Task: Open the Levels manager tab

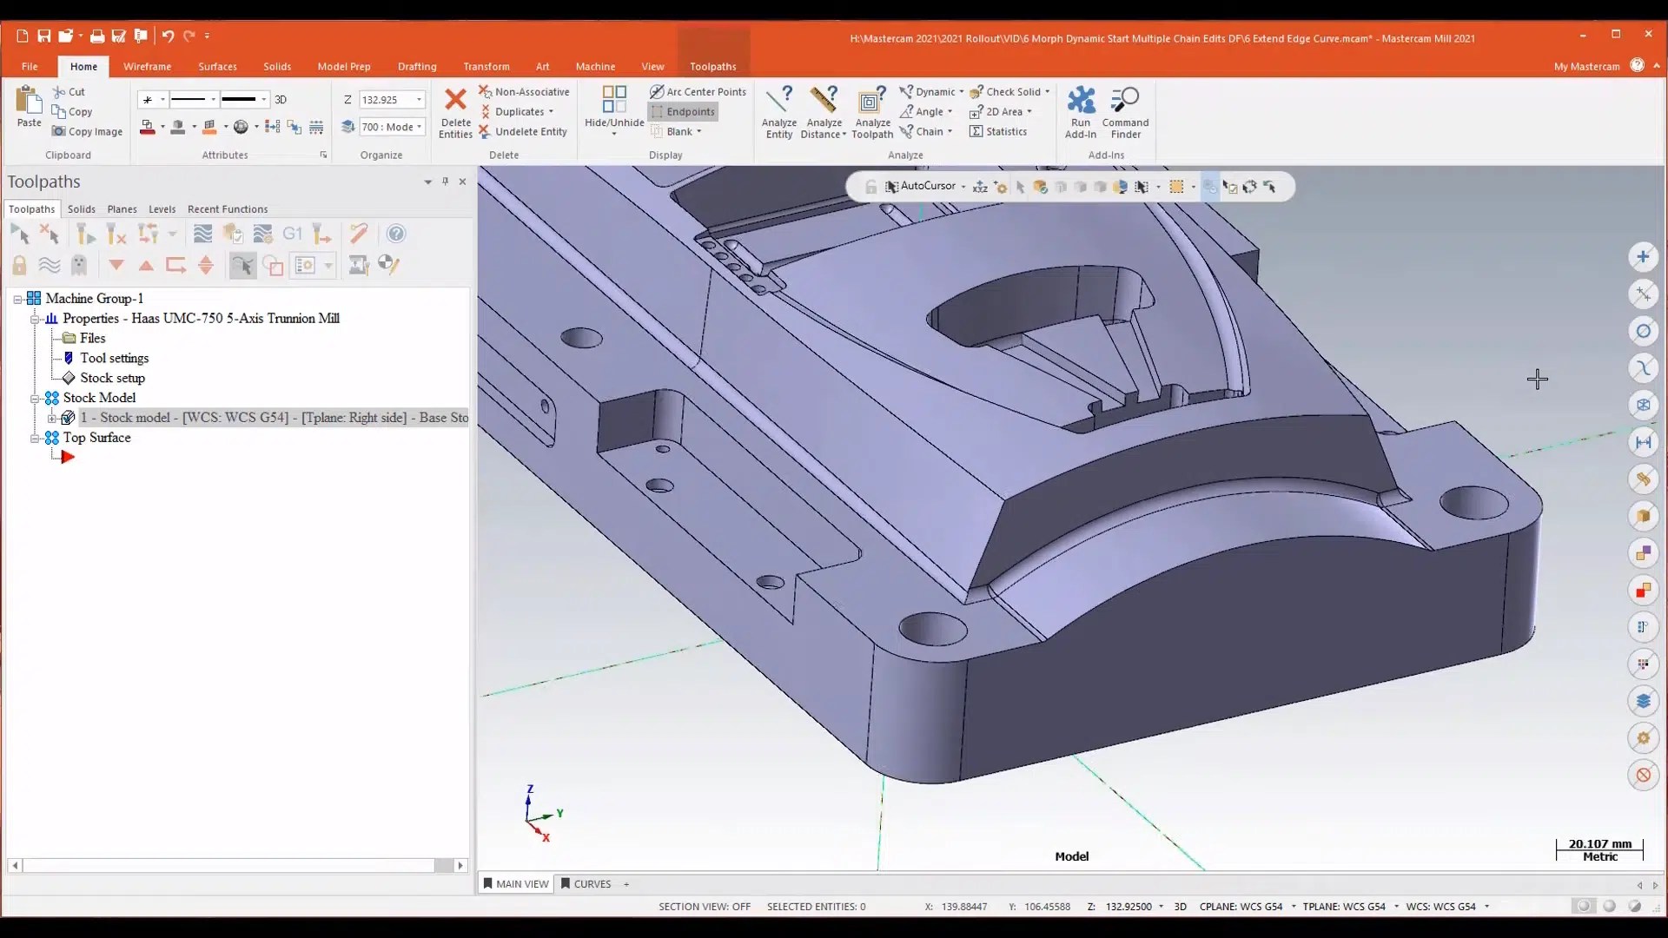Action: (162, 209)
